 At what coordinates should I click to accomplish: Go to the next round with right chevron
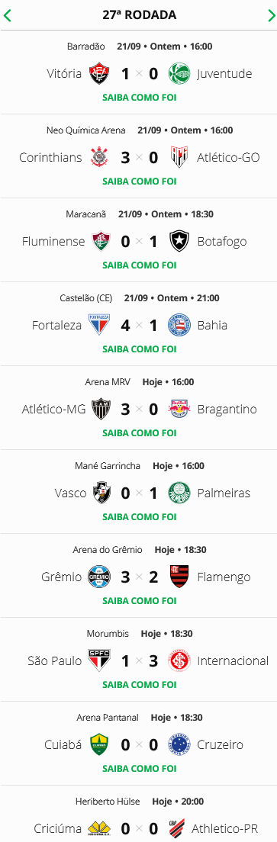pos(271,15)
